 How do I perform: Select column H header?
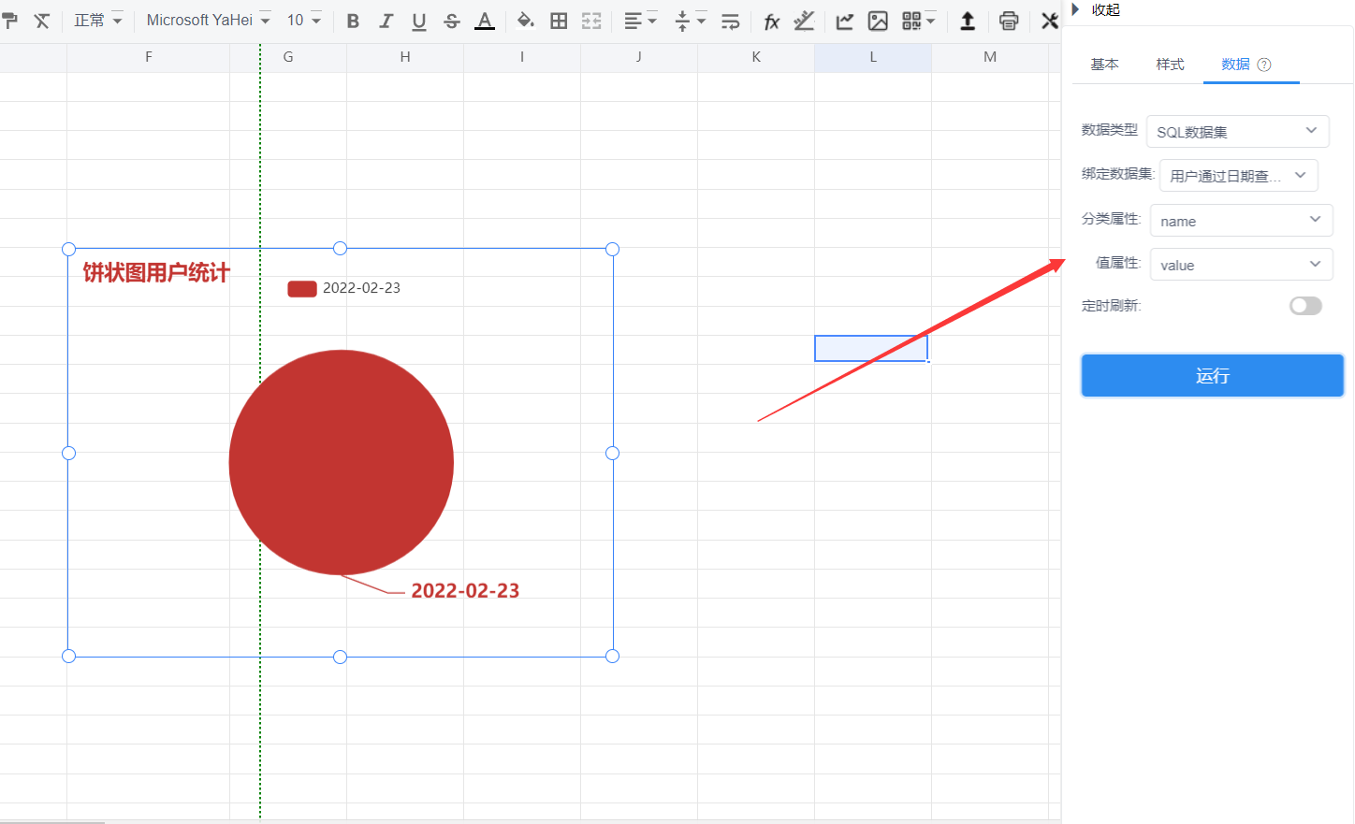click(x=405, y=57)
